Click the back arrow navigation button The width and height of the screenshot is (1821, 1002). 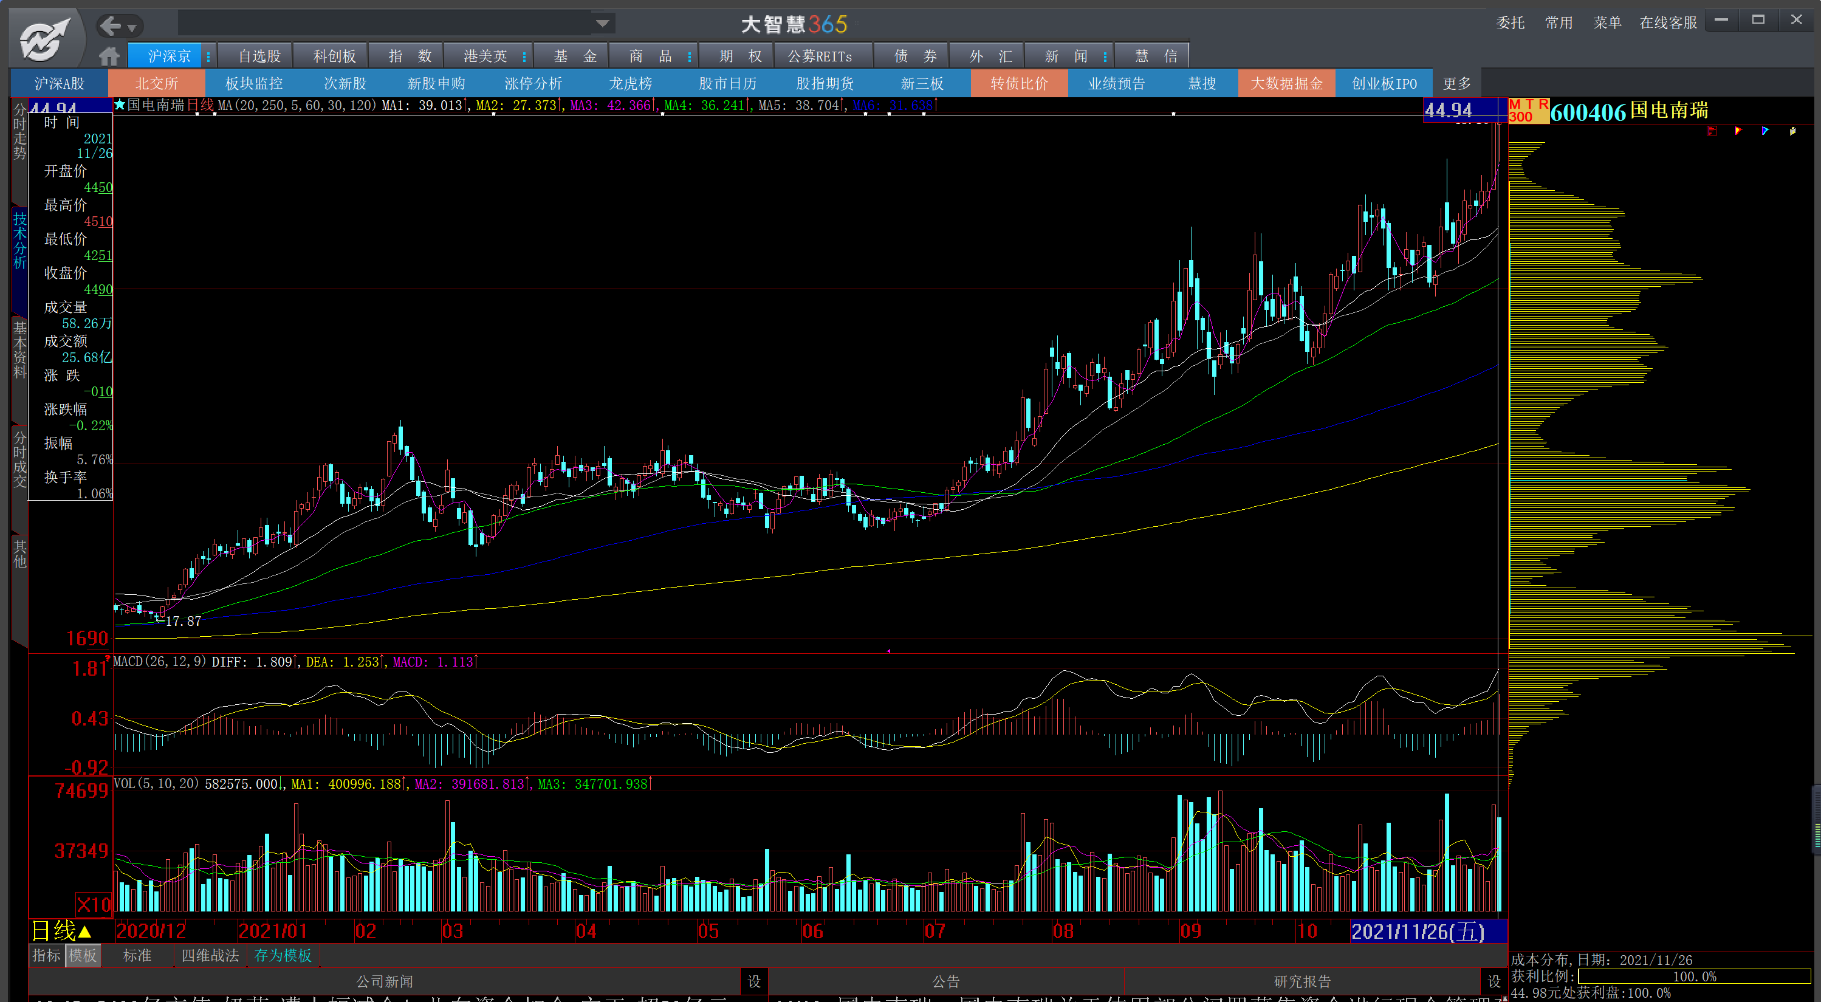coord(111,26)
